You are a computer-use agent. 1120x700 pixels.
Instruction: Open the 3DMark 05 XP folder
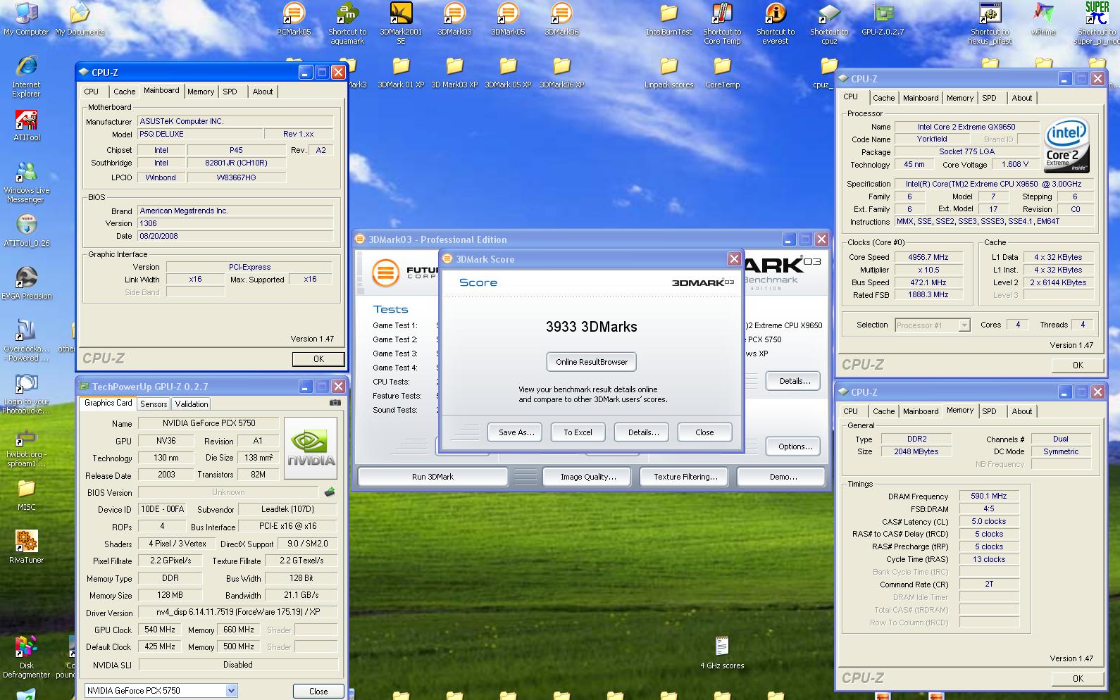tap(508, 73)
